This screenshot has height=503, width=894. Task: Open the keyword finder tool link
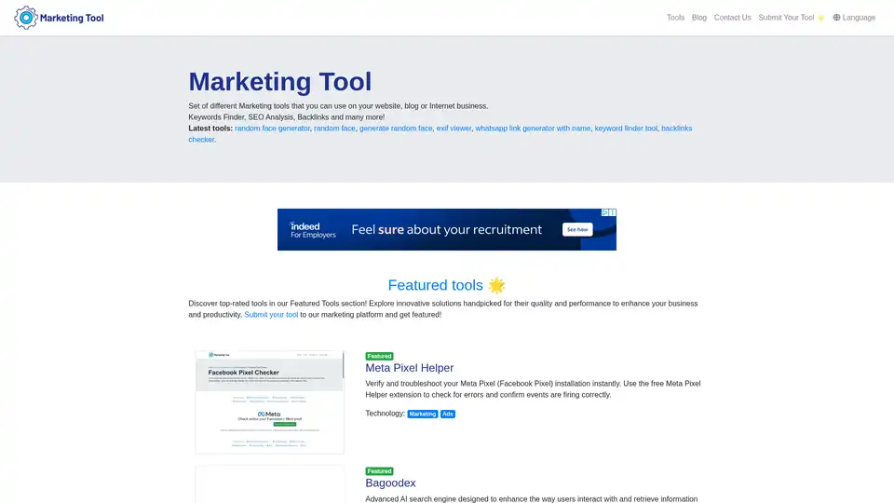point(626,129)
